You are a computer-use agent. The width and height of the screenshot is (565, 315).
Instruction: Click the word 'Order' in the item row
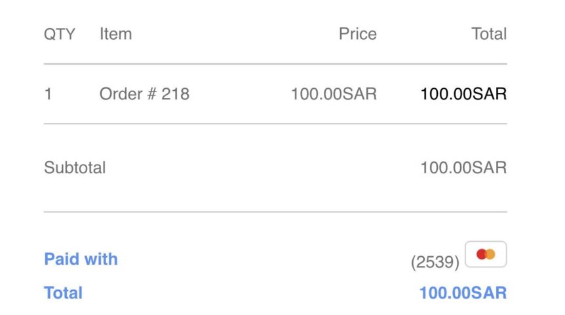(x=121, y=94)
